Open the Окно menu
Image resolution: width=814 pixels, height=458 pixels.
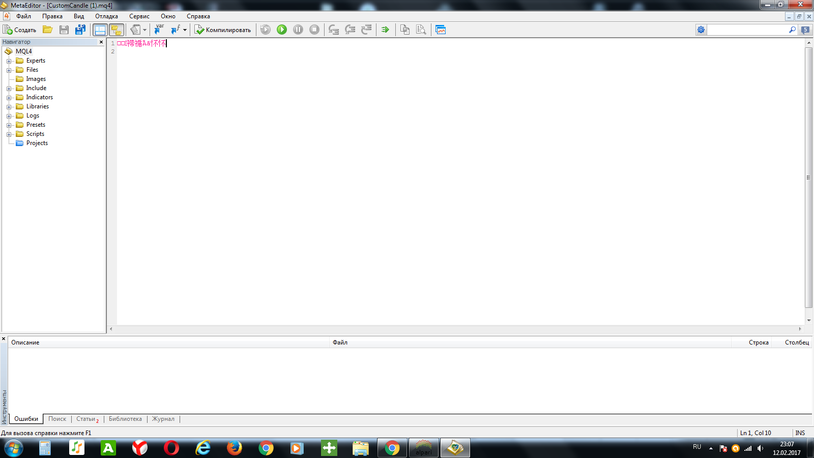[x=168, y=16]
